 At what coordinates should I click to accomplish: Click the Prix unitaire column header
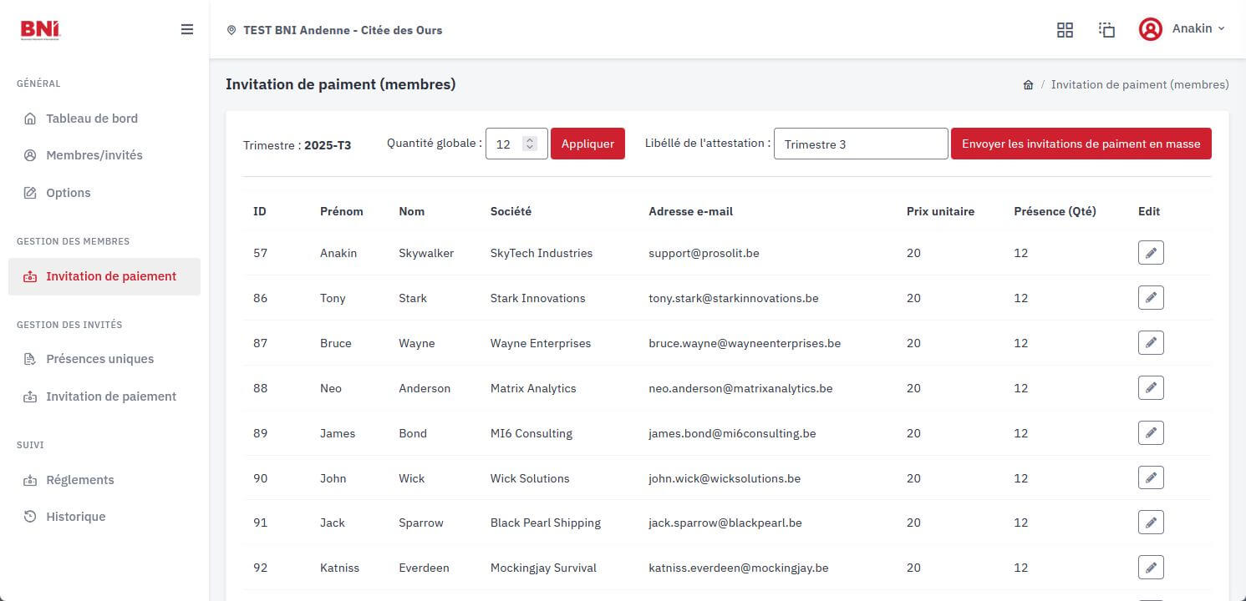940,211
